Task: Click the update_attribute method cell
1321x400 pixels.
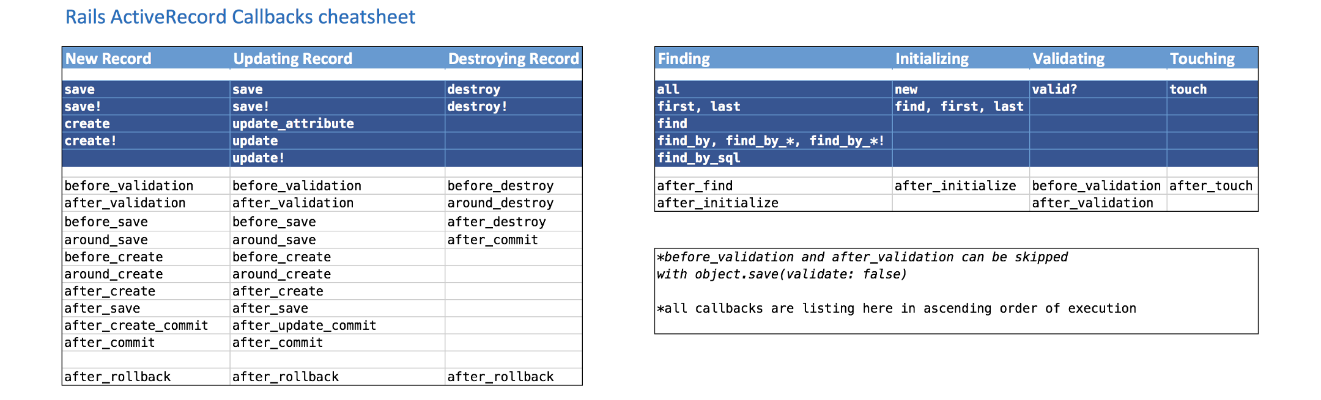Action: [338, 123]
